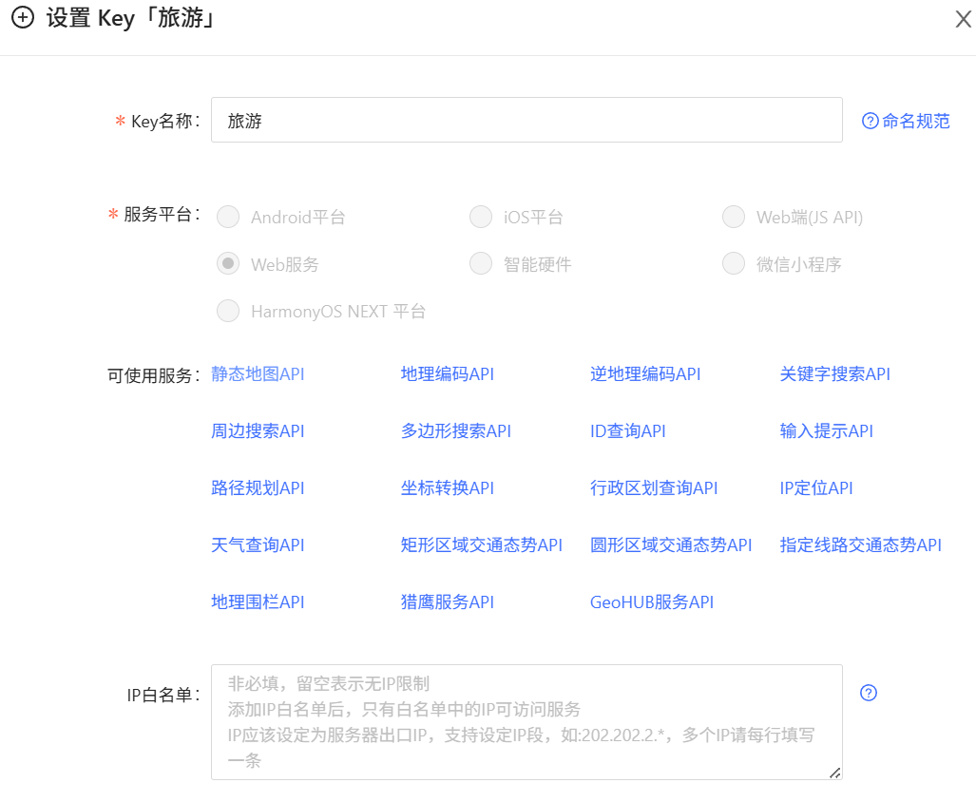Image resolution: width=976 pixels, height=802 pixels.
Task: Open the IP定位API link
Action: 816,487
